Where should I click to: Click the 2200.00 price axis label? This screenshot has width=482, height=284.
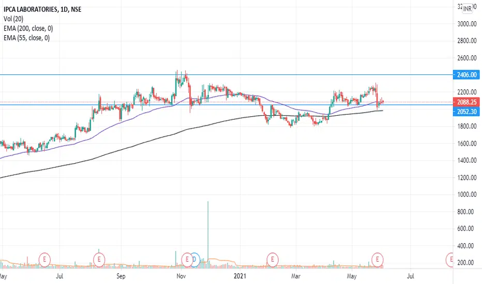[x=466, y=92]
